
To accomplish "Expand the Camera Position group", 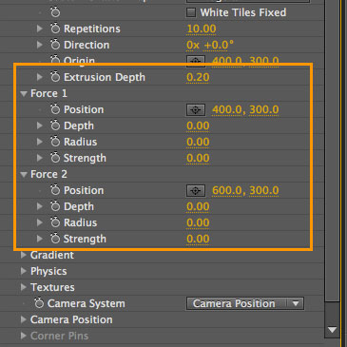I will [x=23, y=319].
